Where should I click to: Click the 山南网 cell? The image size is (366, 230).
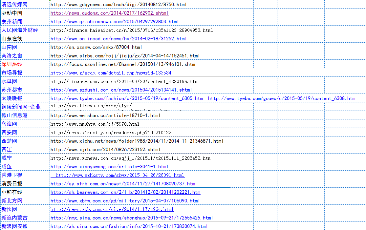[x=25, y=47]
